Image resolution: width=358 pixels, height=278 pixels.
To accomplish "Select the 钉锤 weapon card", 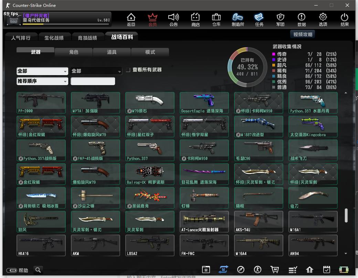I will pyautogui.click(x=204, y=198).
